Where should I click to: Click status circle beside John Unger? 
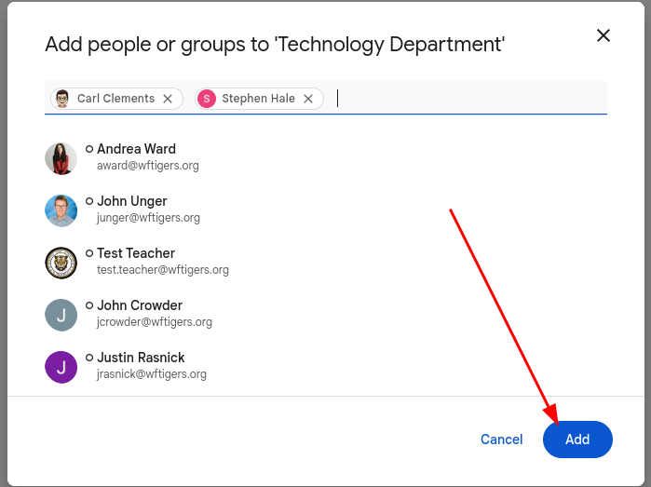pos(89,201)
